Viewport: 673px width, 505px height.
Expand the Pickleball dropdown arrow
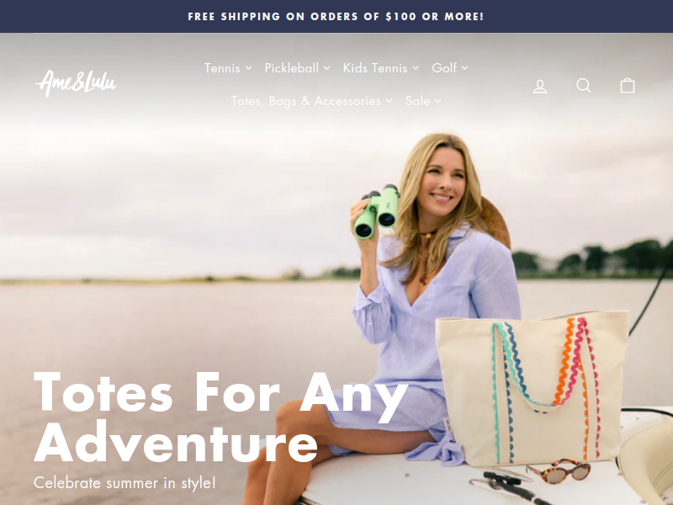(326, 68)
